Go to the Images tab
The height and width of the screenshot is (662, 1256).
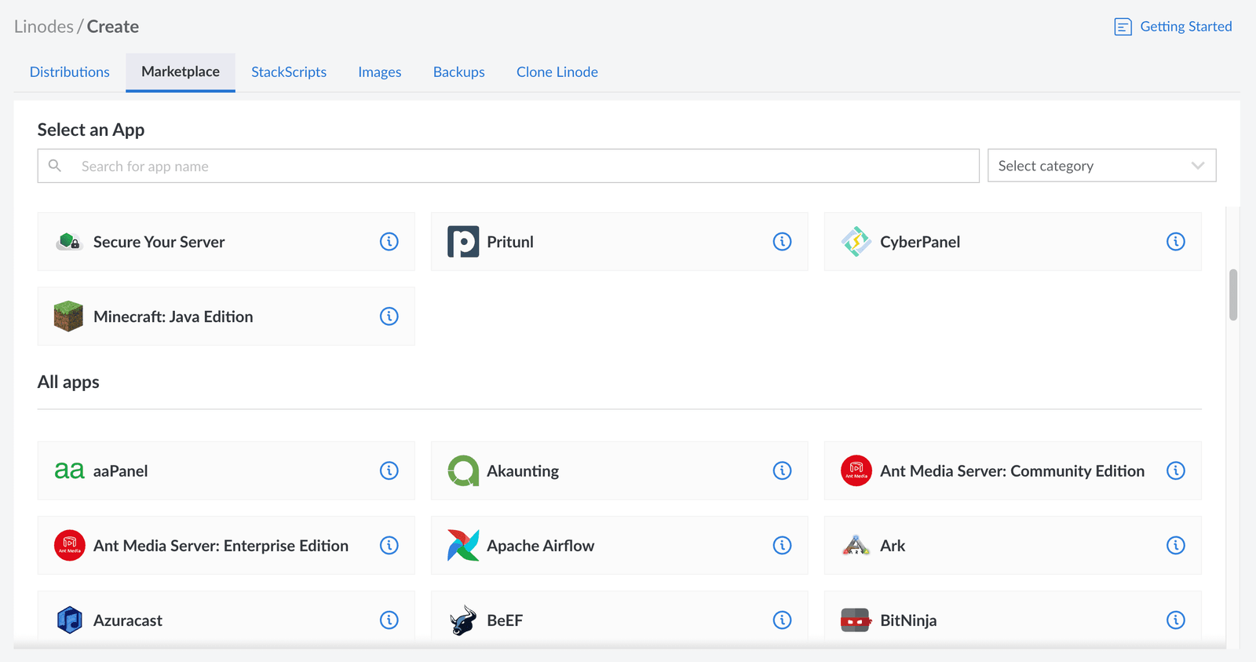380,72
